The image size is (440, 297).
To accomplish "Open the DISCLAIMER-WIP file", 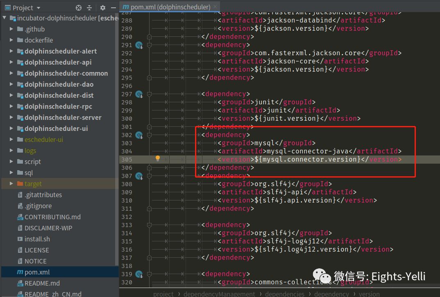I will point(48,228).
